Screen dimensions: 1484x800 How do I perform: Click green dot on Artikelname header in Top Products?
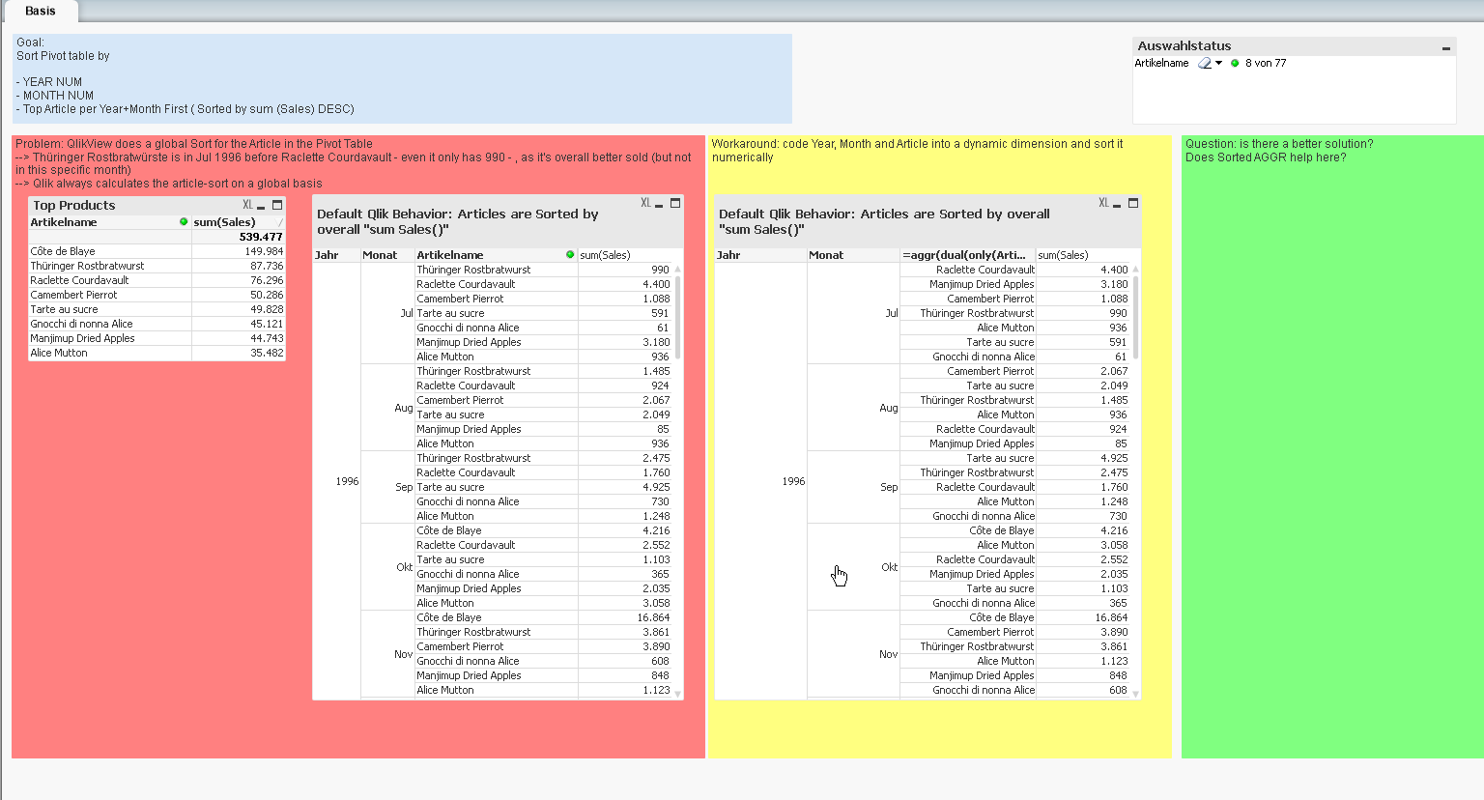tap(183, 221)
